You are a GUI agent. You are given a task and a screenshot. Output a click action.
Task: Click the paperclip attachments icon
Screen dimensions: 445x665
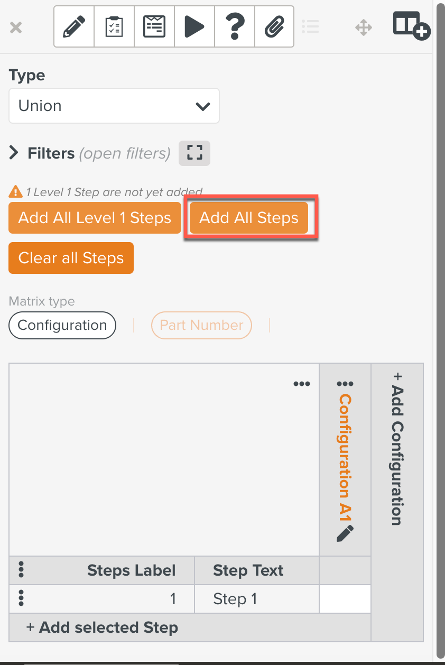click(274, 26)
